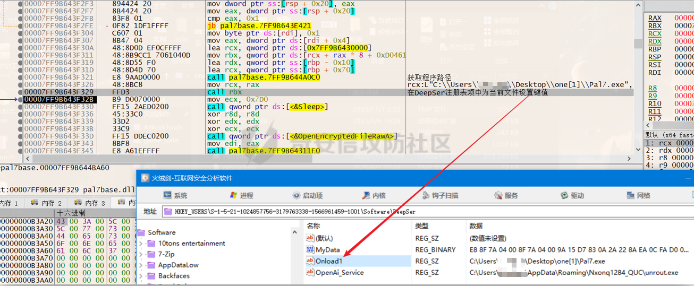Click the string icon of (默认) value
This screenshot has height=286, width=694.
(x=311, y=238)
